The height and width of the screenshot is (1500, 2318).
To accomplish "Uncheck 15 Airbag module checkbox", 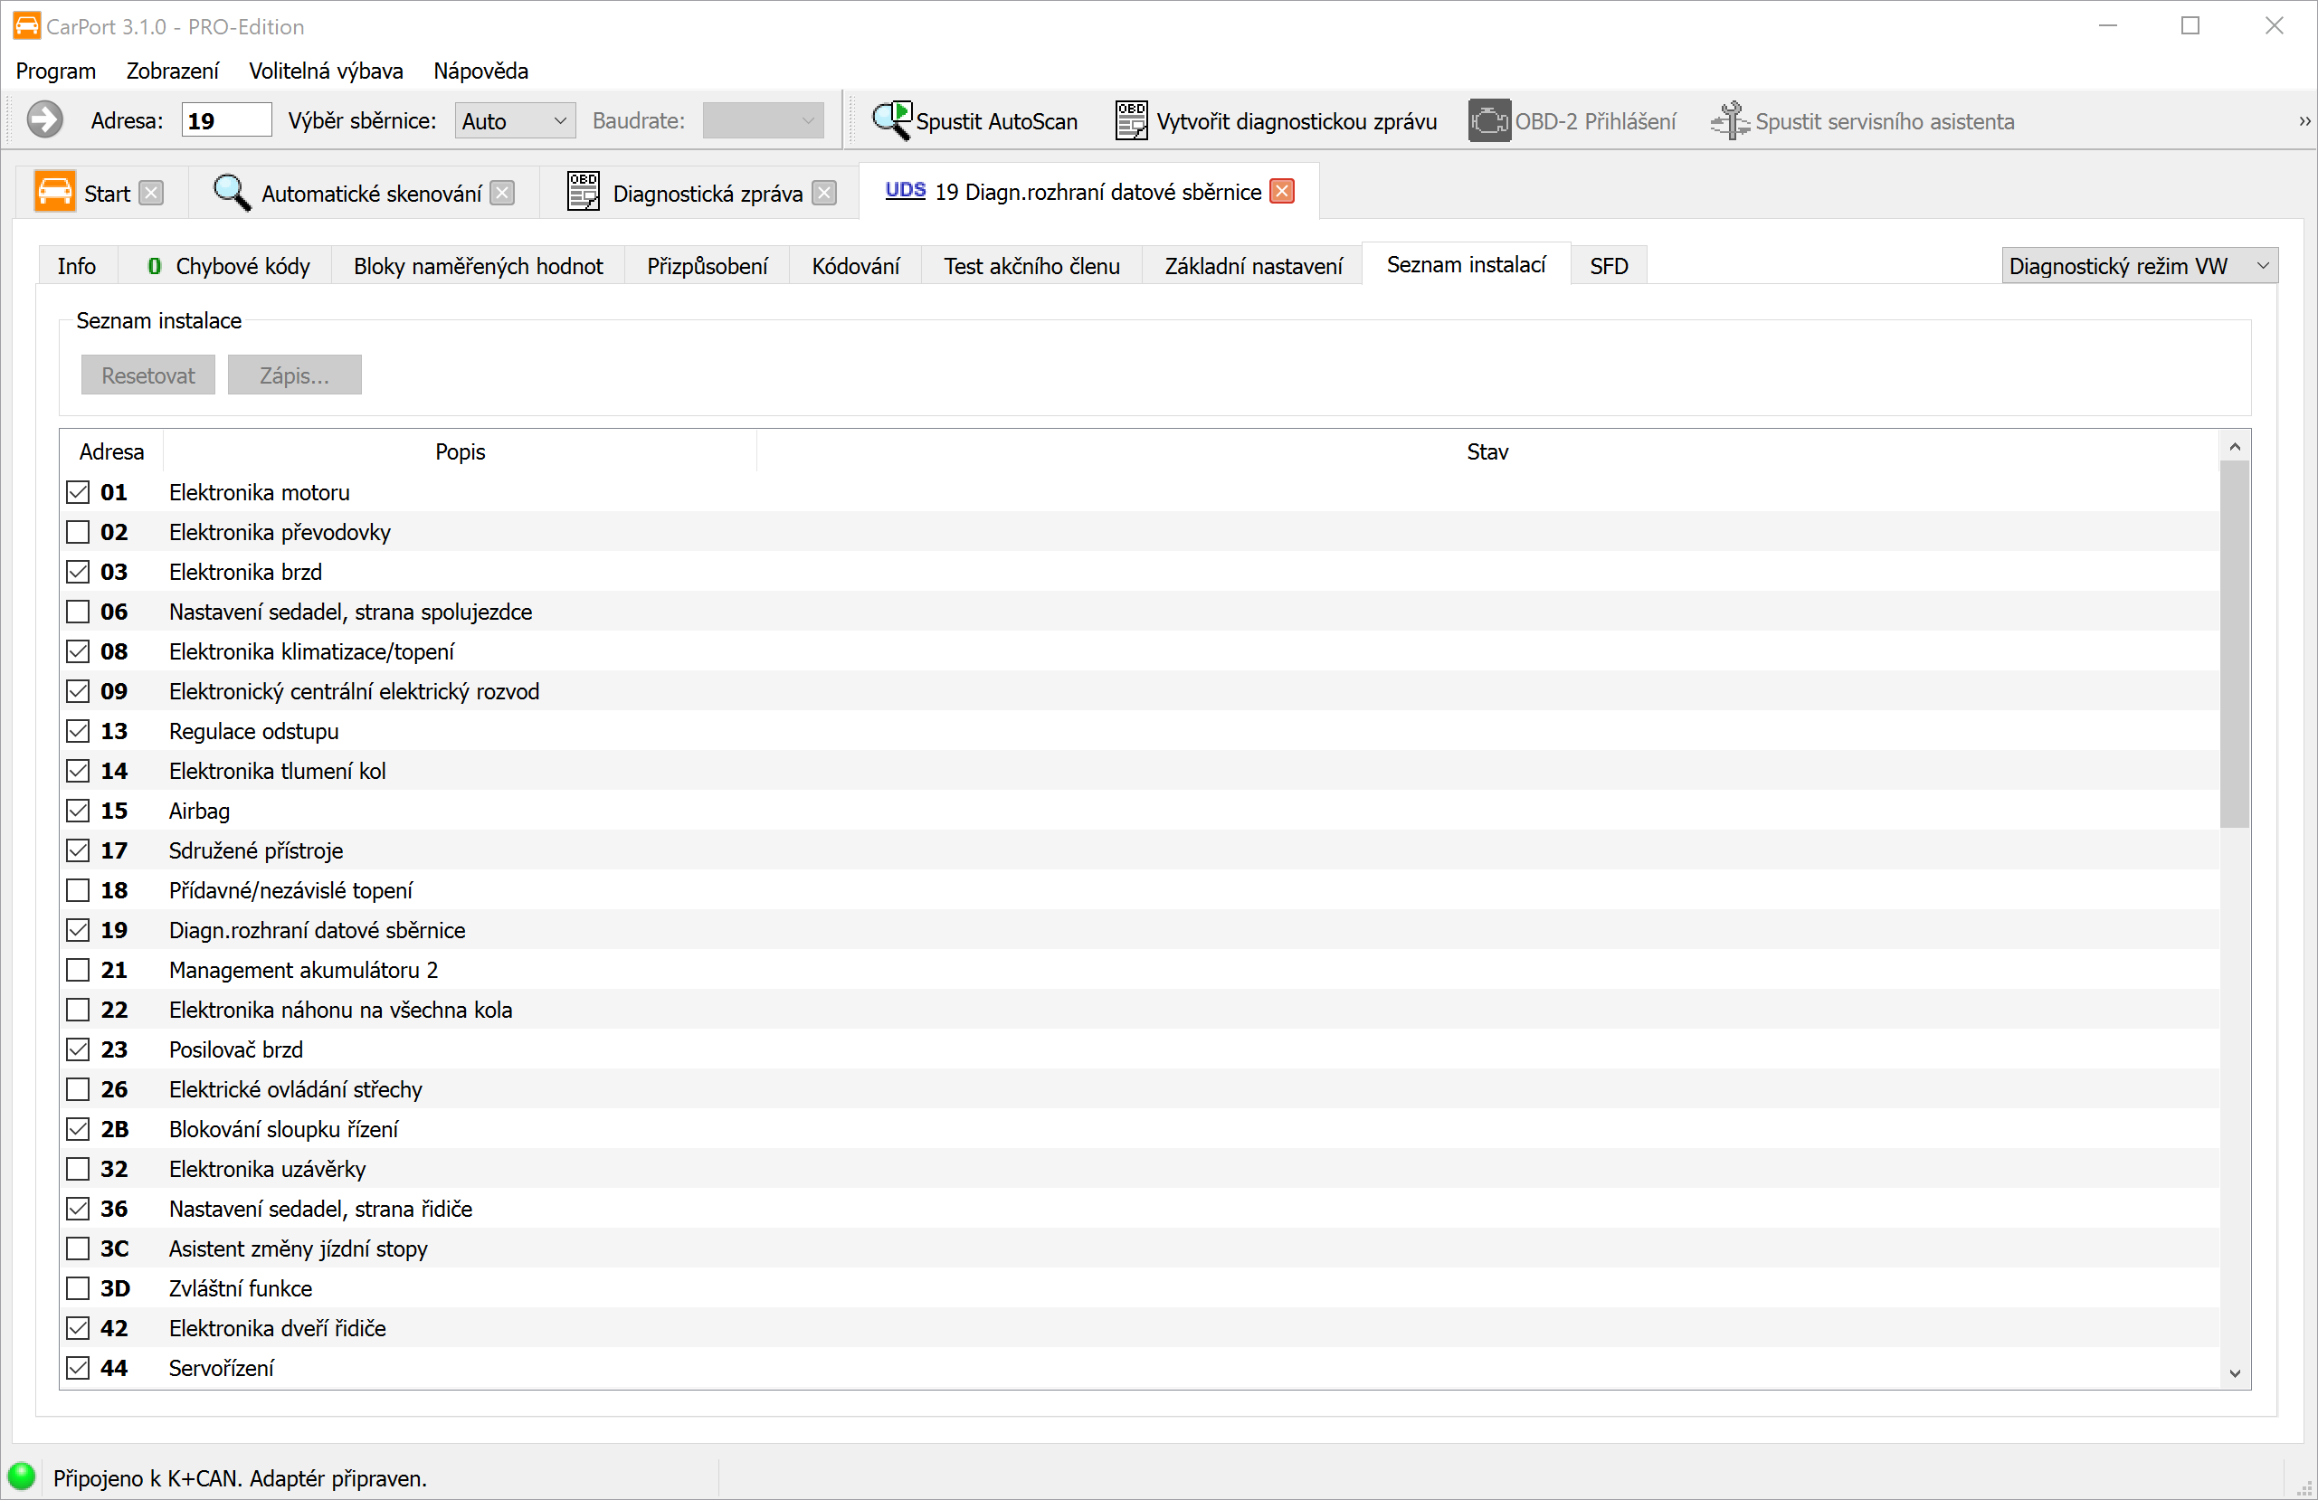I will pyautogui.click(x=78, y=811).
